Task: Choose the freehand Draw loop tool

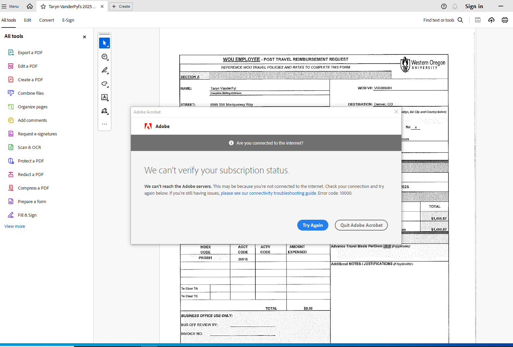Action: (104, 84)
